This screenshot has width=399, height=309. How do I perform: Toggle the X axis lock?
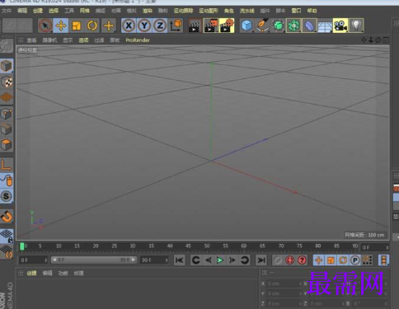(x=129, y=26)
